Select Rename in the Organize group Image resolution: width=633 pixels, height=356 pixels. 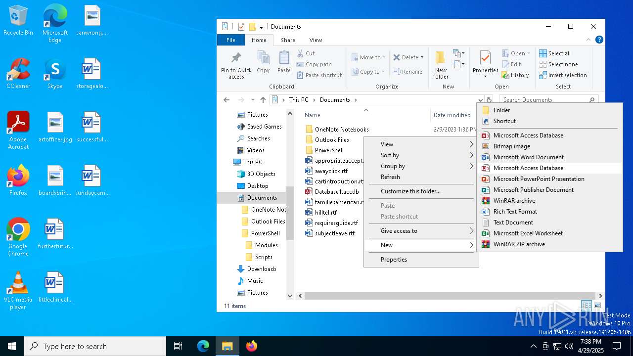tap(407, 72)
